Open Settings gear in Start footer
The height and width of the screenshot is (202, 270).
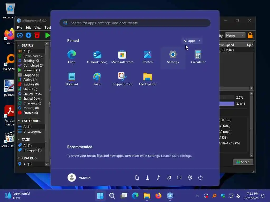tap(190, 178)
